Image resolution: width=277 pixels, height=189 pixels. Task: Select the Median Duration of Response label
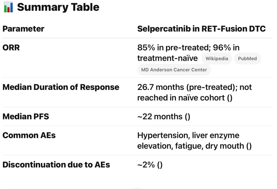point(61,87)
